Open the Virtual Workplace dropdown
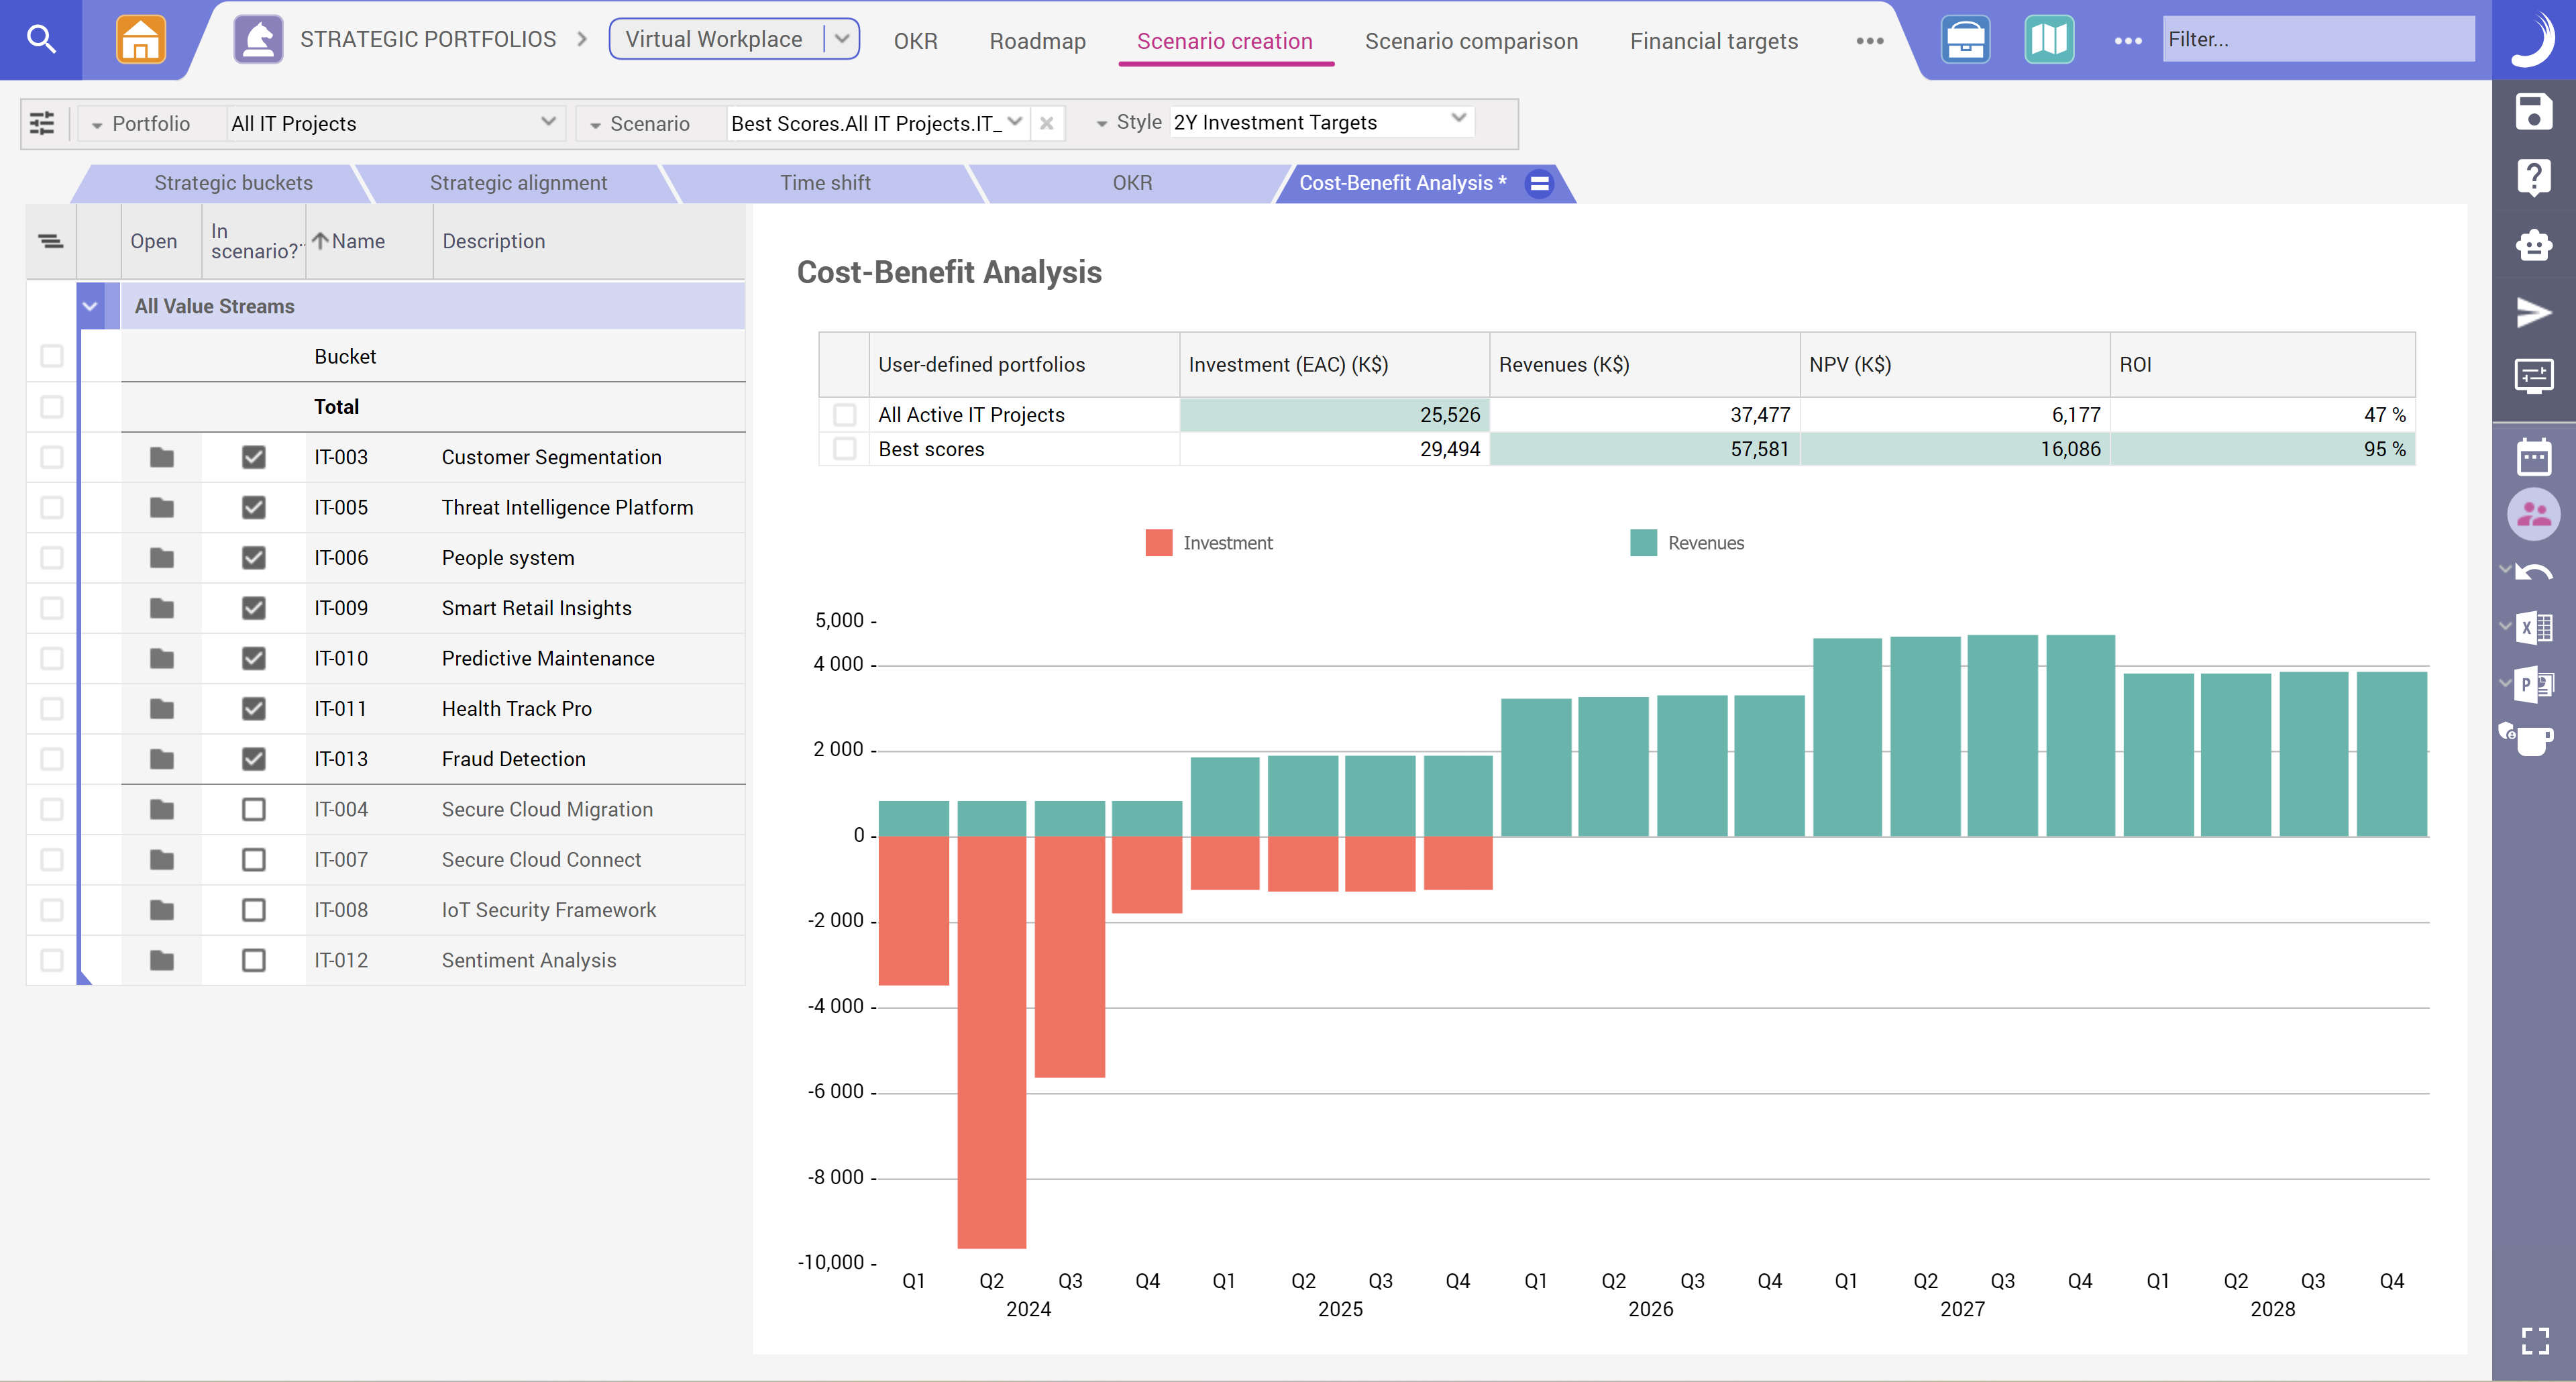This screenshot has width=2576, height=1382. (842, 39)
